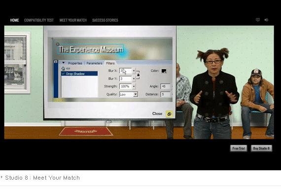This screenshot has width=281, height=191.
Task: Switch to the Parameters tab
Action: pos(94,63)
